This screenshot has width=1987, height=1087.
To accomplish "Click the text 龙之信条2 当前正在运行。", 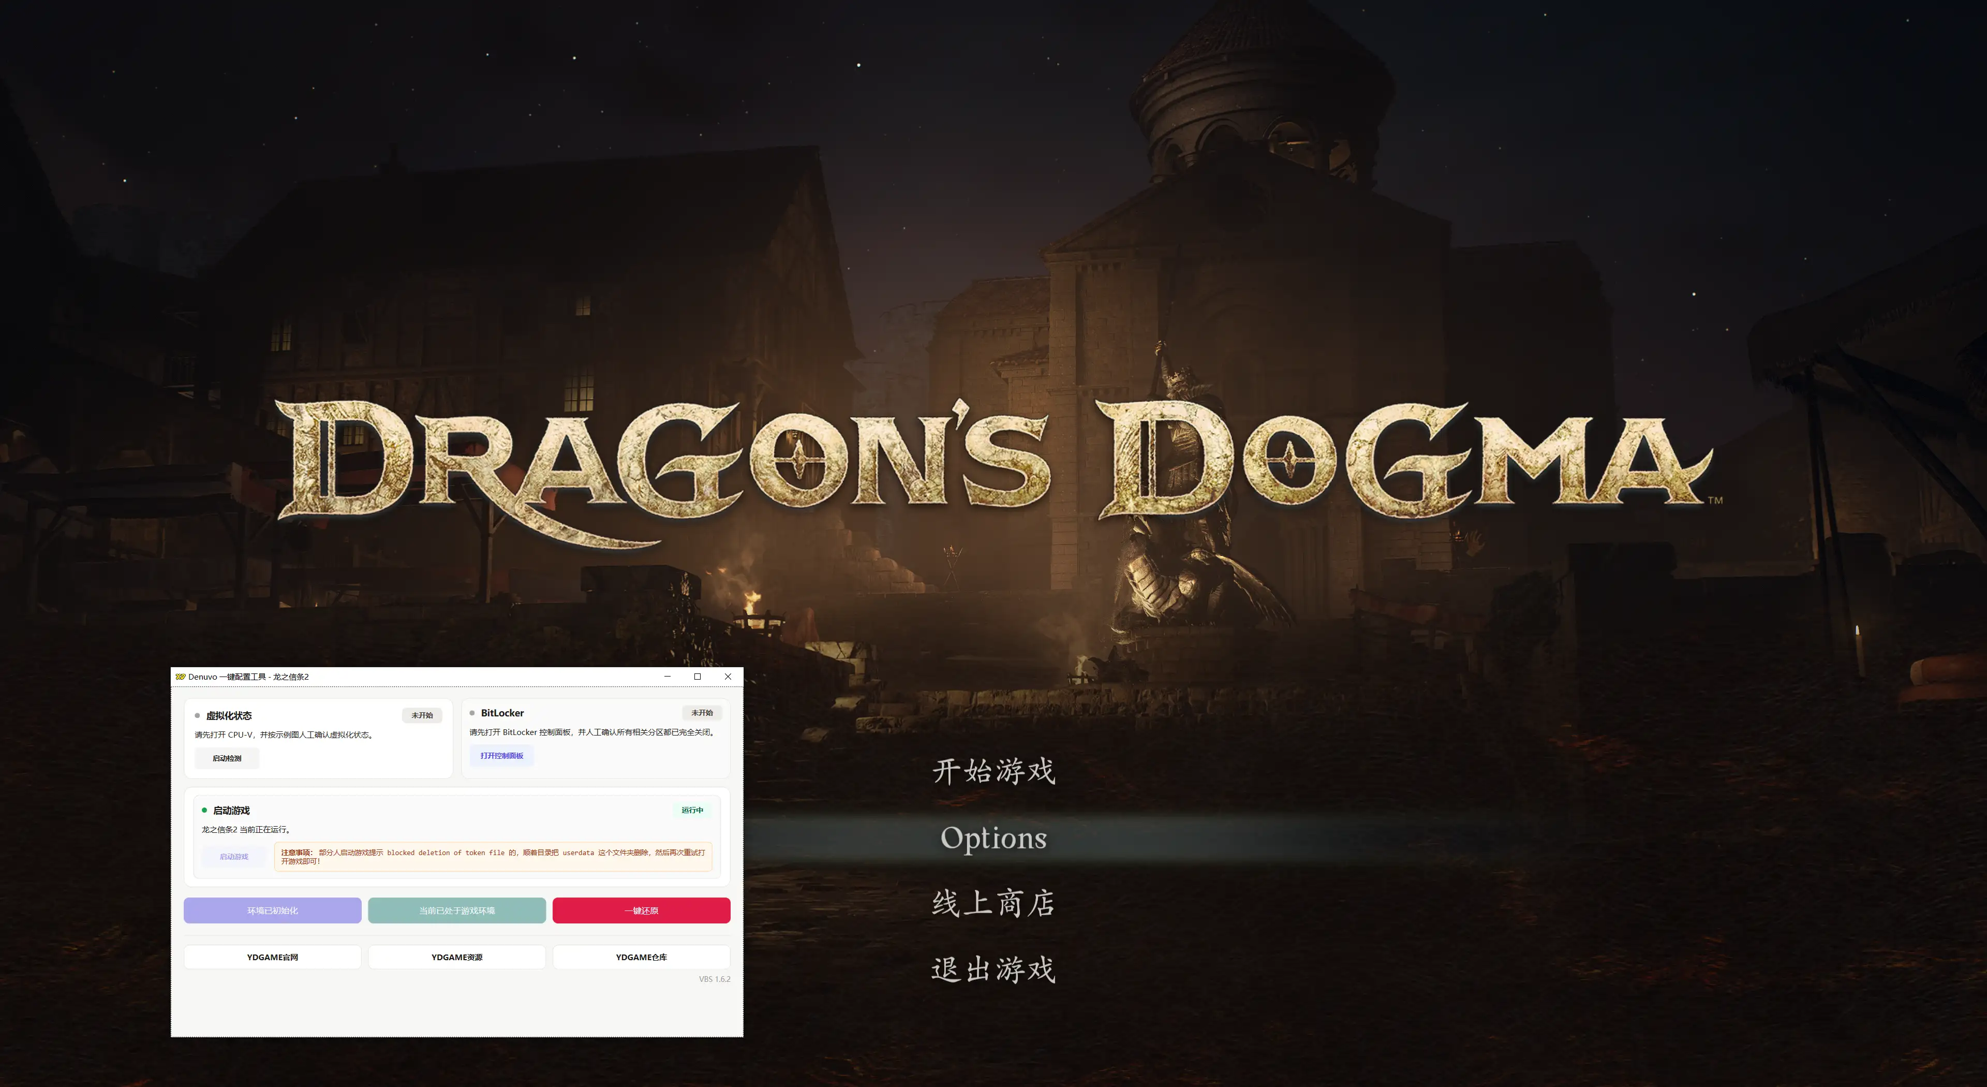I will (x=247, y=829).
